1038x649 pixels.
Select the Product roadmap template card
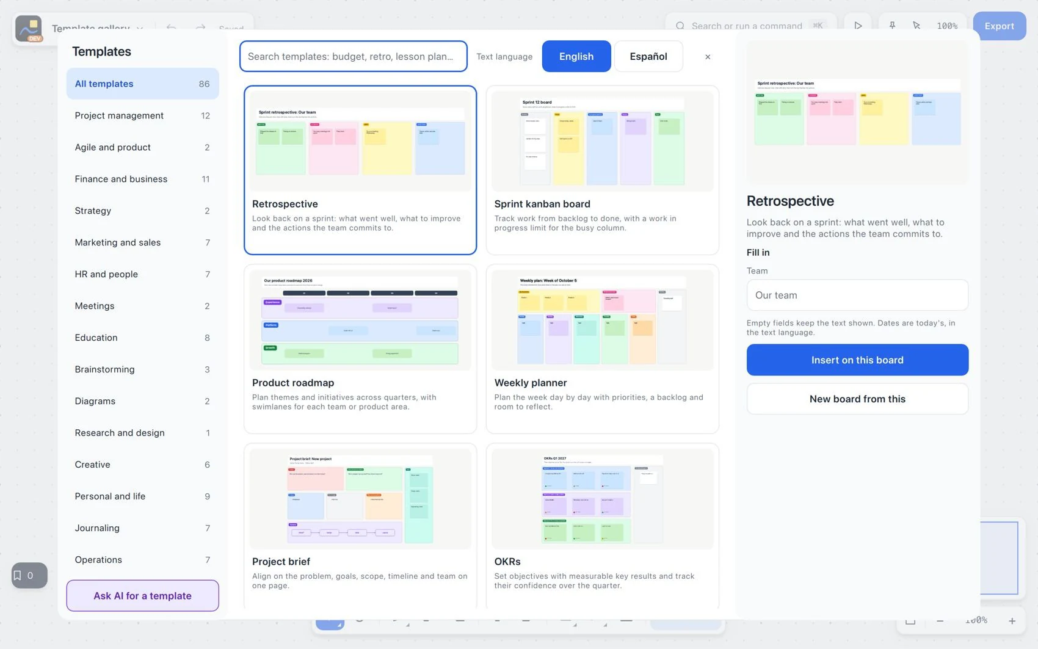(360, 349)
